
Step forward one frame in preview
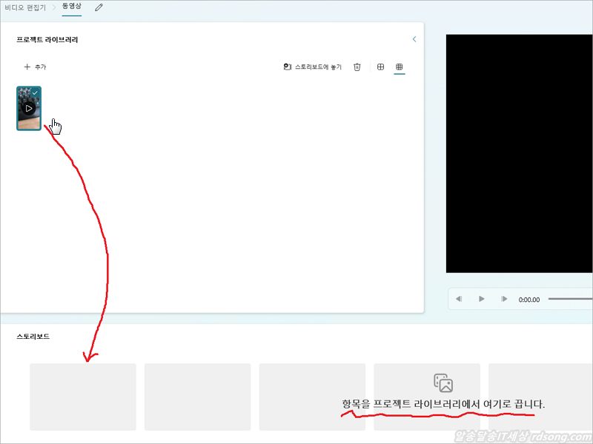[504, 299]
